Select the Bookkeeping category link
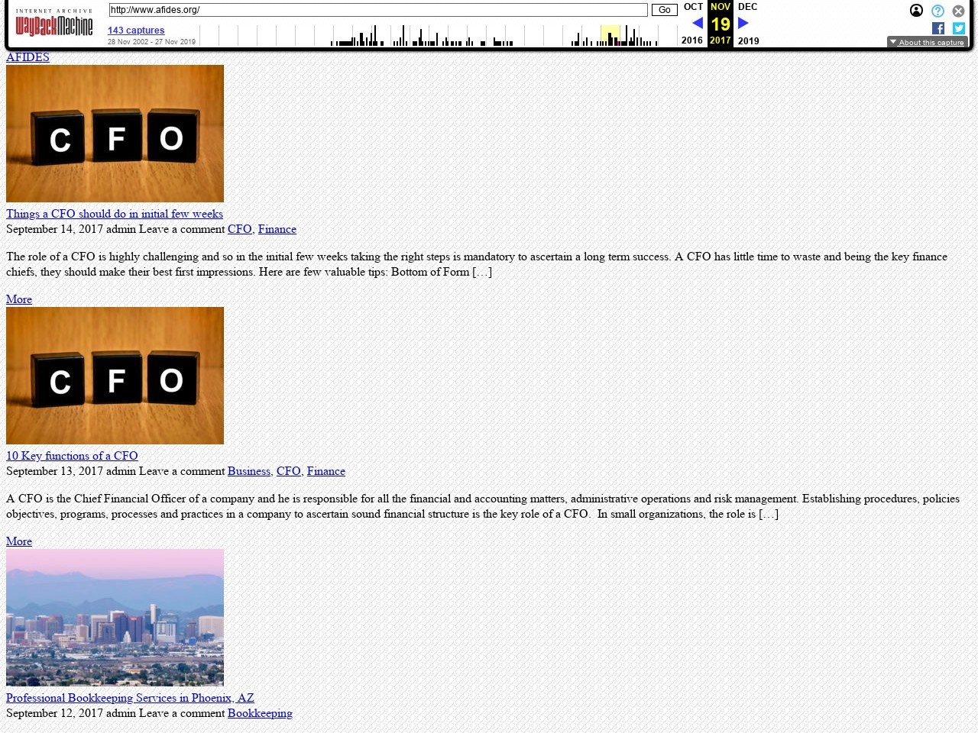 (260, 713)
